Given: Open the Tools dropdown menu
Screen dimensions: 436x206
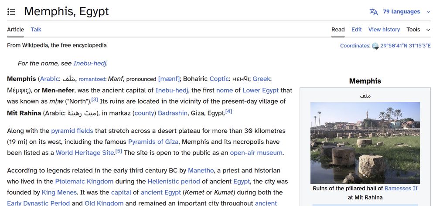Looking at the screenshot, I should [418, 30].
